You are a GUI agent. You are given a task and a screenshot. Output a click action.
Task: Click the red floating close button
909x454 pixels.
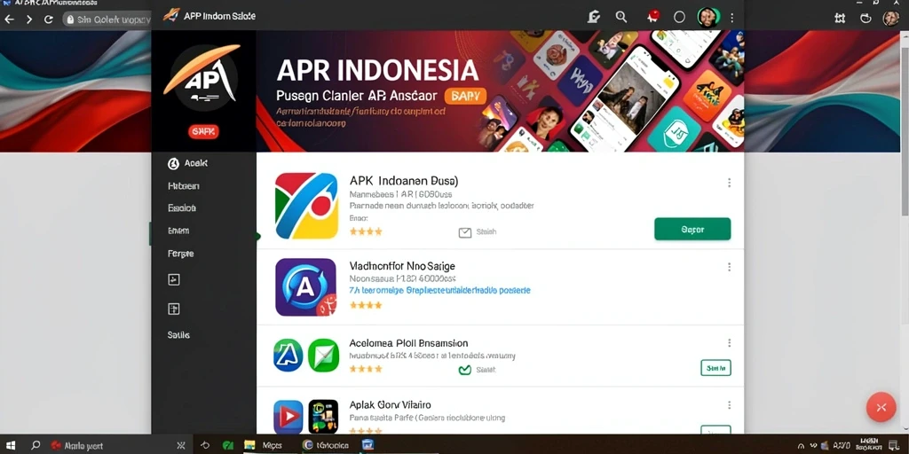tap(881, 407)
